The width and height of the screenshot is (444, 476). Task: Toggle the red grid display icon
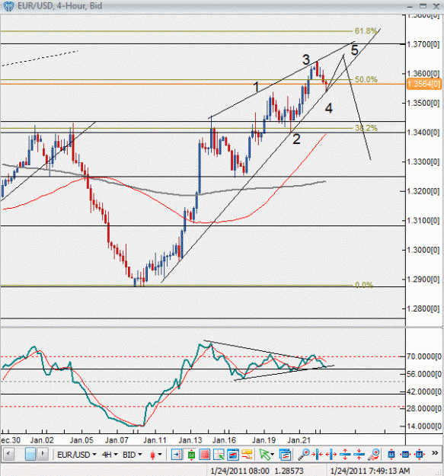coord(205,455)
